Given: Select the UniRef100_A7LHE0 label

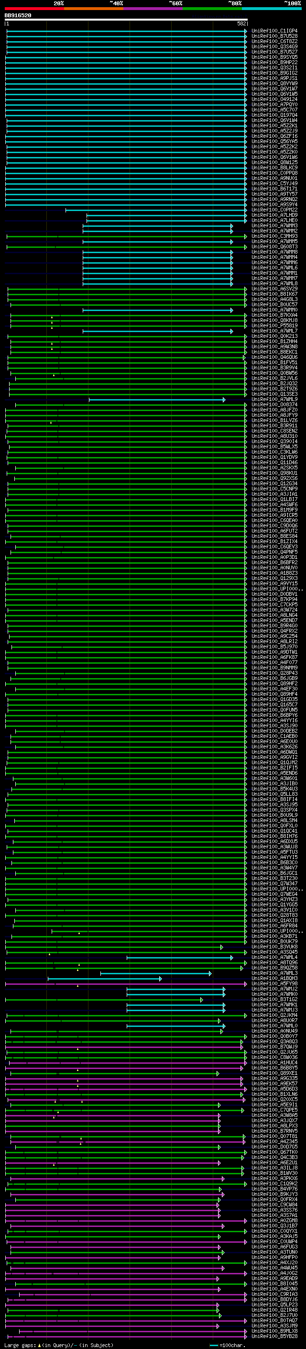Looking at the screenshot, I should (x=274, y=221).
